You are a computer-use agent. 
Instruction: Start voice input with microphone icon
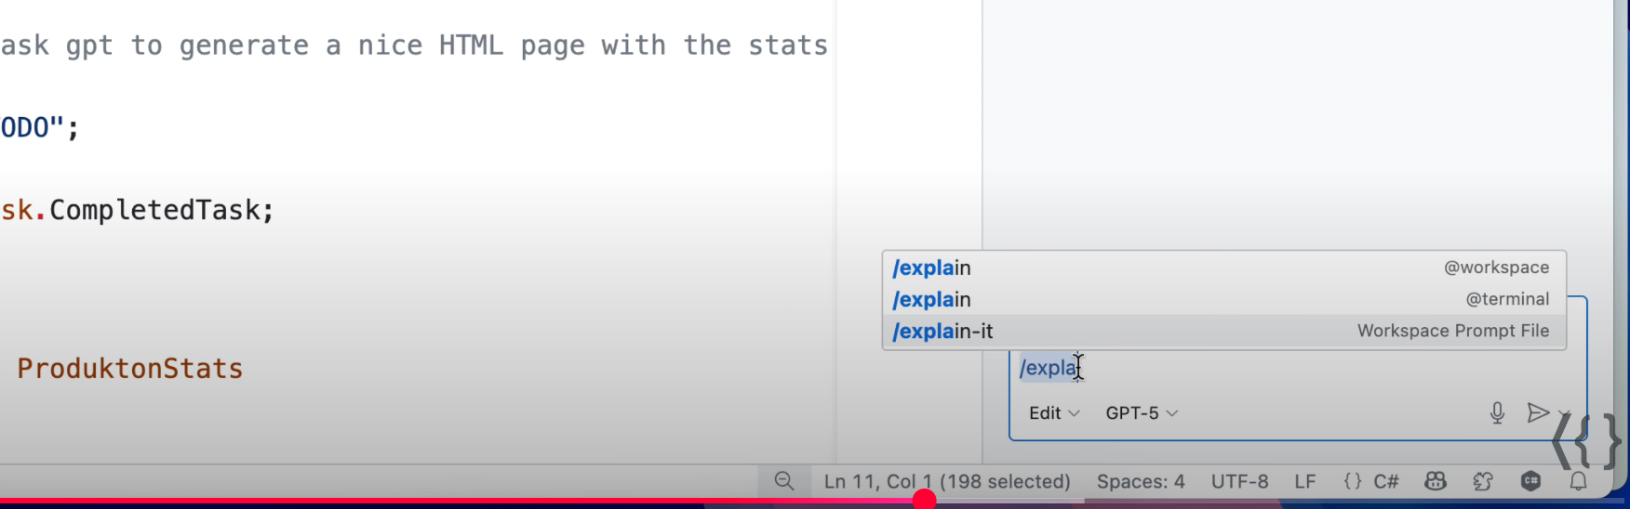coord(1497,413)
